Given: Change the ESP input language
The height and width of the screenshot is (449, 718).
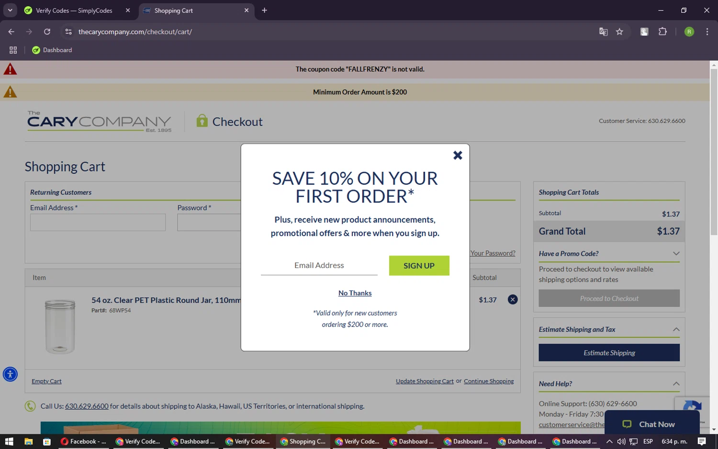Looking at the screenshot, I should pos(648,441).
